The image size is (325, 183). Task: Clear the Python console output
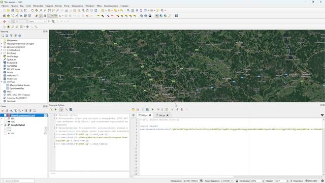[51, 110]
